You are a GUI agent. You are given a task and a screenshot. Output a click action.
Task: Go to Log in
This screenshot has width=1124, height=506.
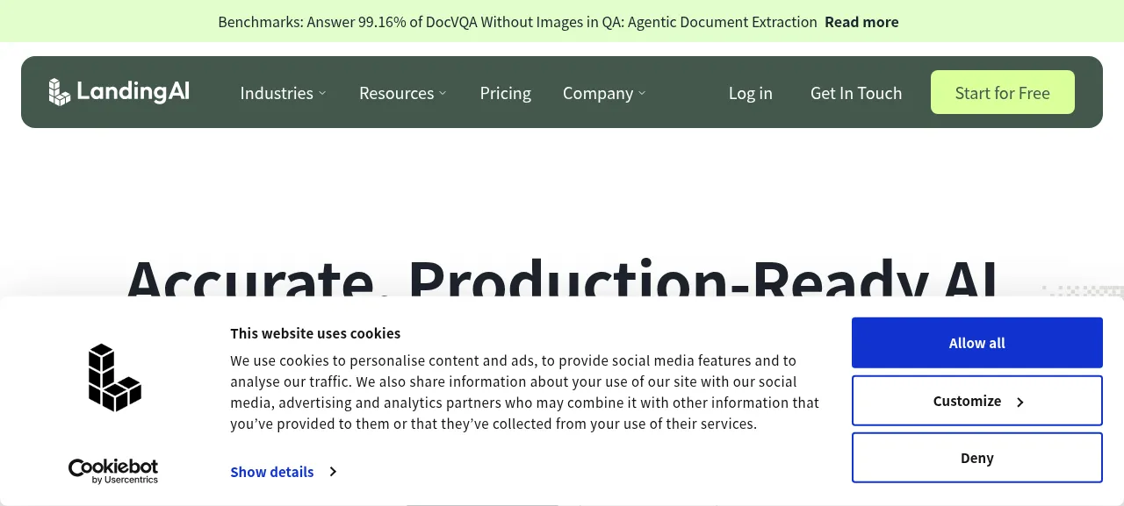pos(751,93)
